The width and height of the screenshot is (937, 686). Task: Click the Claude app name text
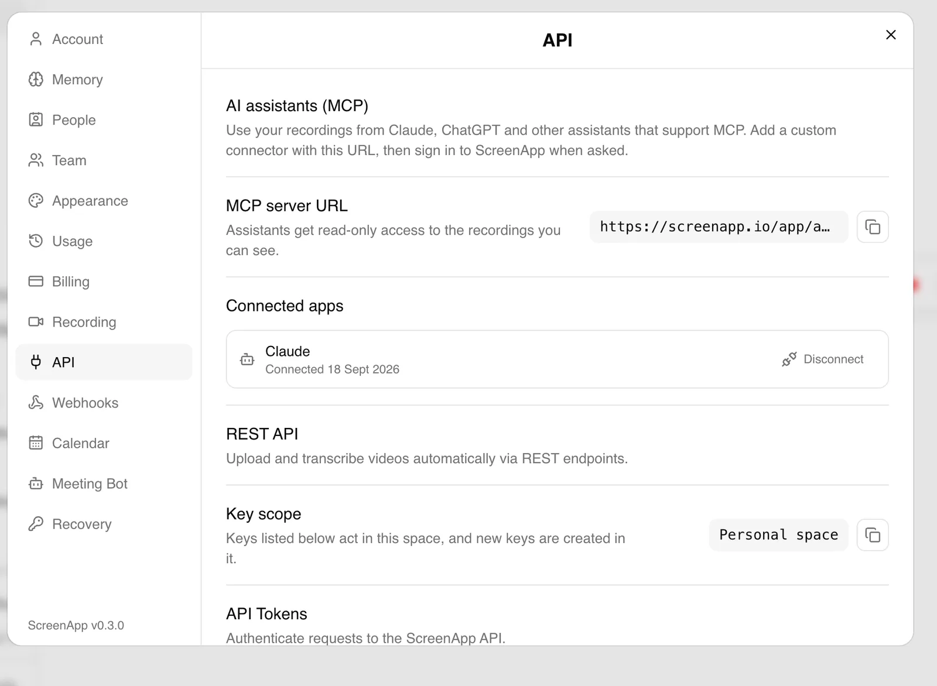pos(288,351)
